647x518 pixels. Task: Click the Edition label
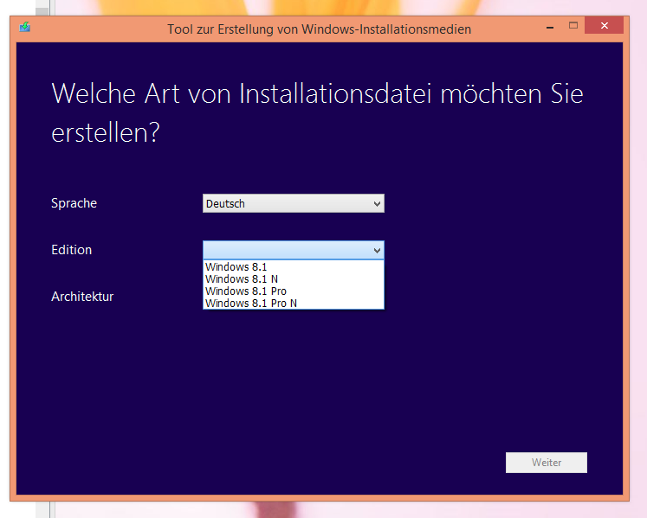coord(71,250)
